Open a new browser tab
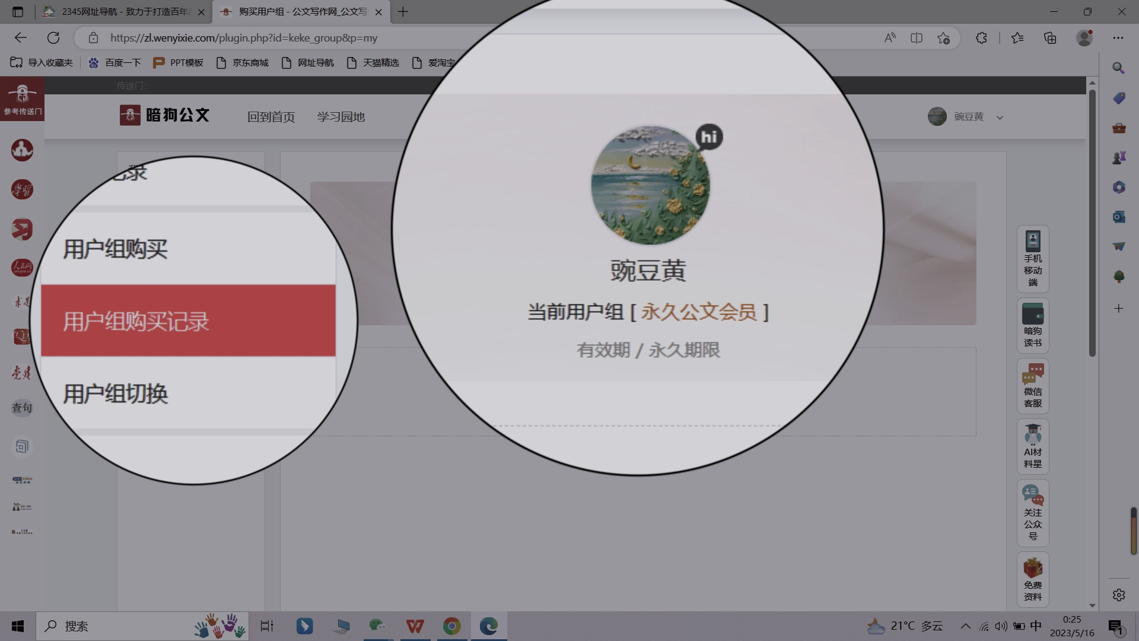Screen dimensions: 1139x641 [x=403, y=12]
